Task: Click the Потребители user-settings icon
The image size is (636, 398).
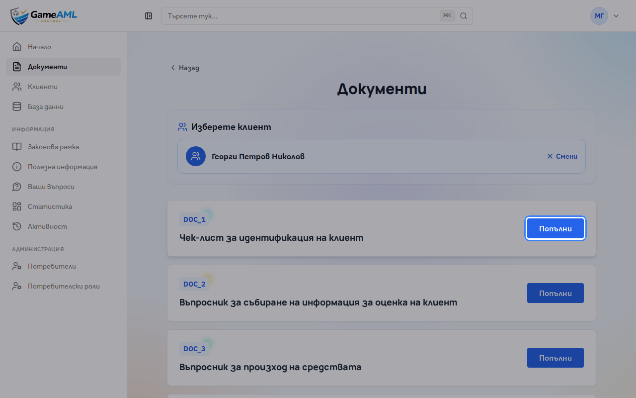Action: pyautogui.click(x=17, y=266)
